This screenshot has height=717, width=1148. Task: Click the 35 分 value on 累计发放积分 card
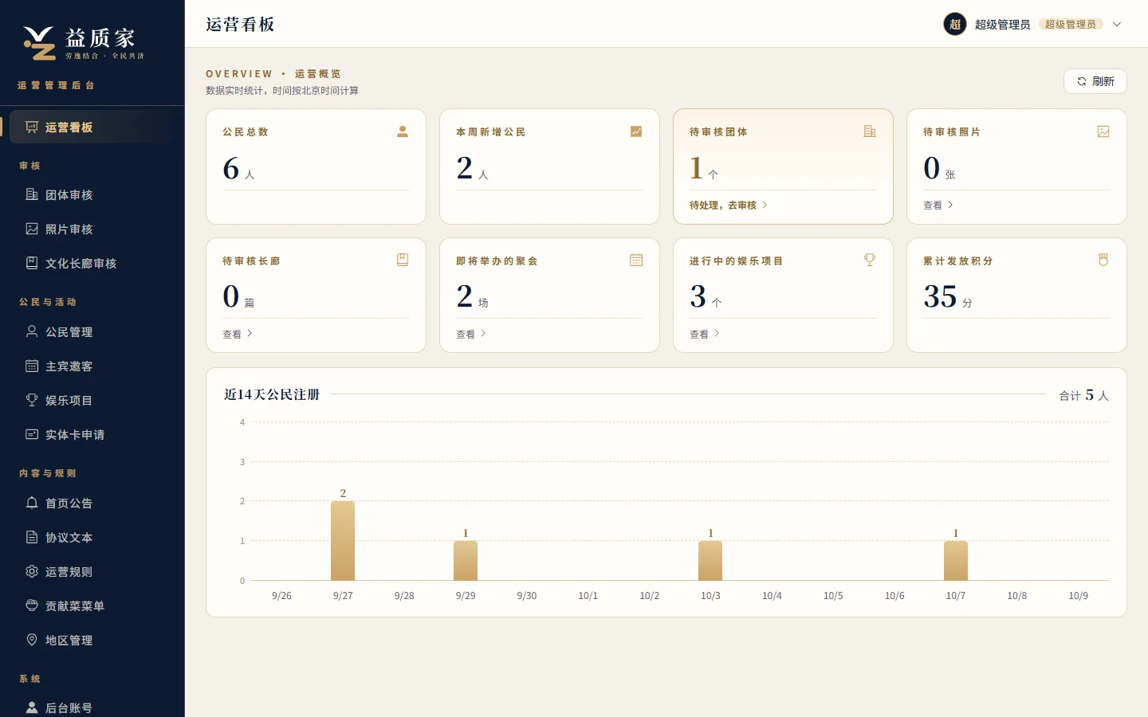948,297
